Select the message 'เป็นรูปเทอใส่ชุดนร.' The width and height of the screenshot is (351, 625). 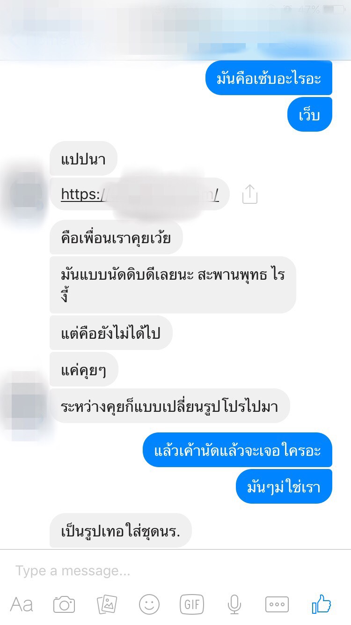point(121,530)
